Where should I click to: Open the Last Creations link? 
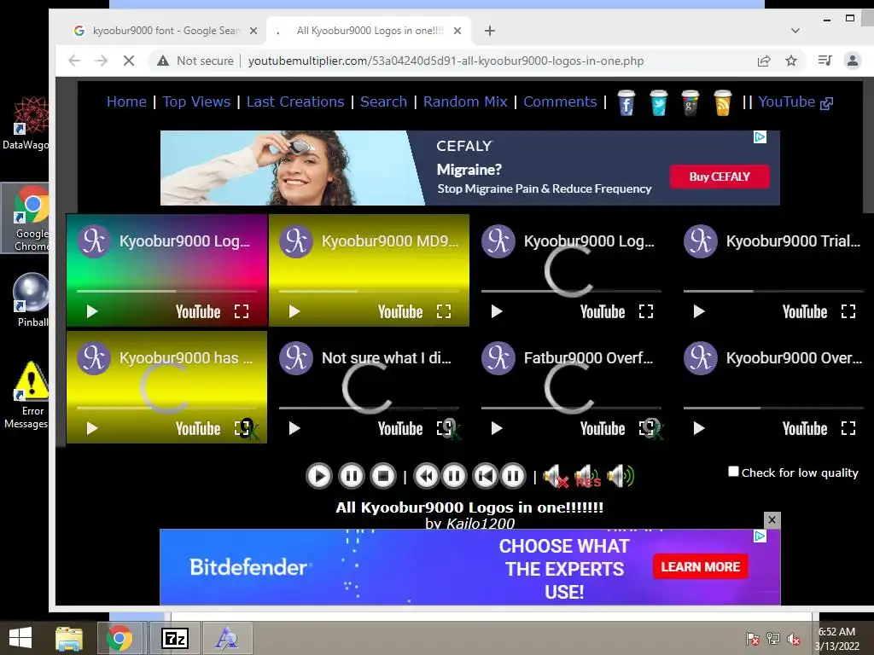[295, 102]
